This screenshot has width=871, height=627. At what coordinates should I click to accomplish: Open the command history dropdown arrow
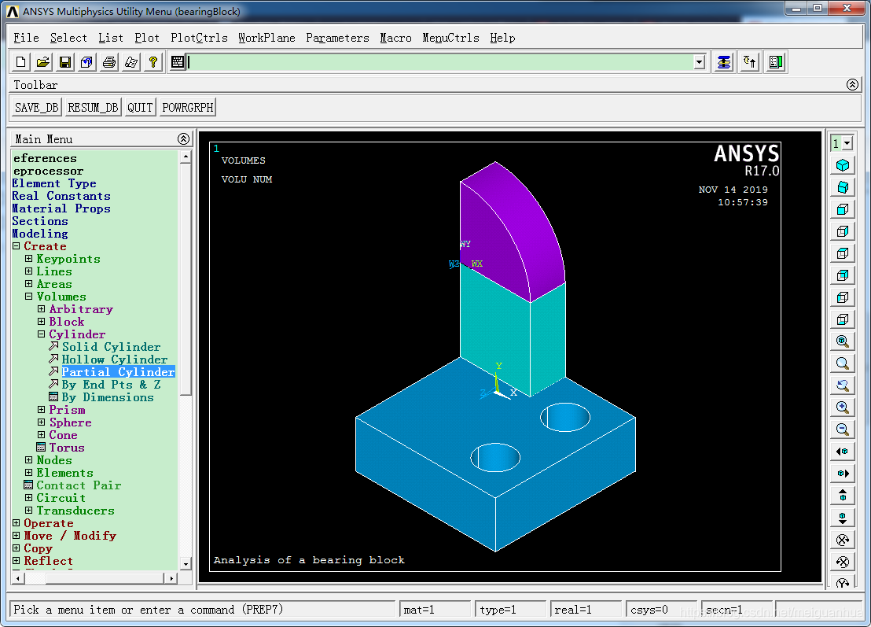click(700, 62)
